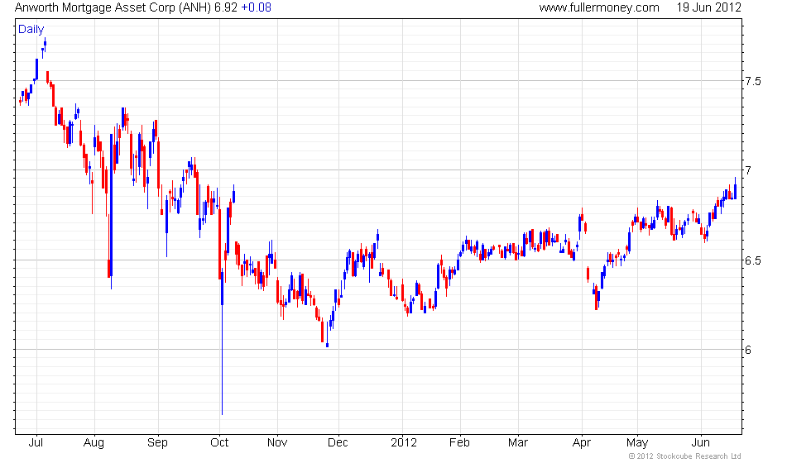Click the Jul label on time axis
Image resolution: width=811 pixels, height=463 pixels.
click(x=36, y=443)
